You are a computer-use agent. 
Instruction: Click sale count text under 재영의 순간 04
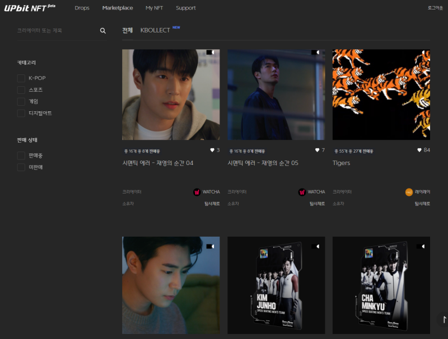click(x=142, y=151)
